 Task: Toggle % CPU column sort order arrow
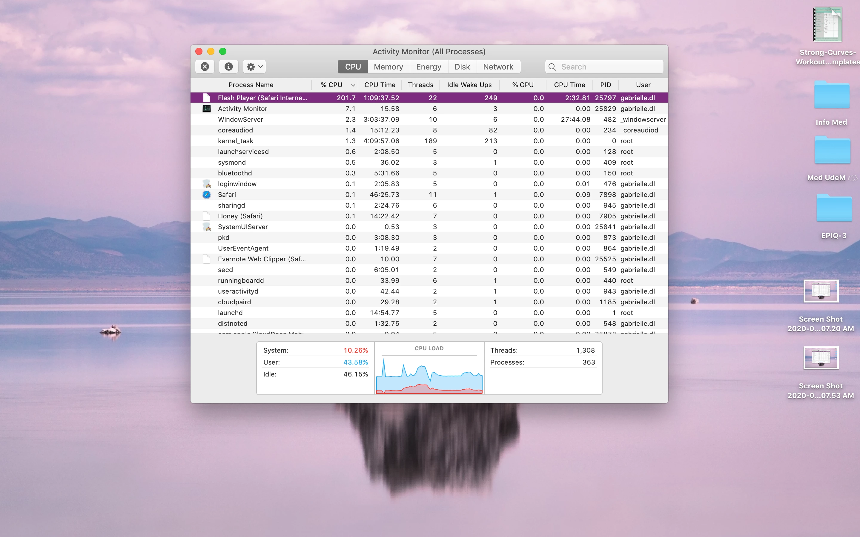coord(353,85)
